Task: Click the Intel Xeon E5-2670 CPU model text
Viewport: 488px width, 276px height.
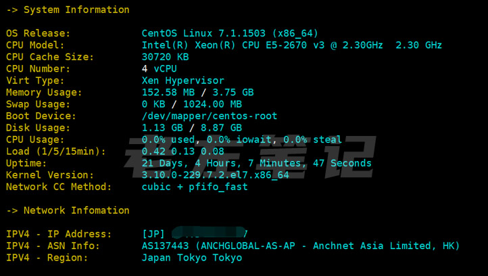Action: point(291,45)
